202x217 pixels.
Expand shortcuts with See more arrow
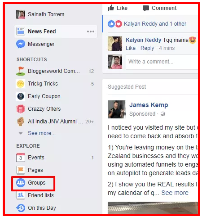tap(21, 133)
